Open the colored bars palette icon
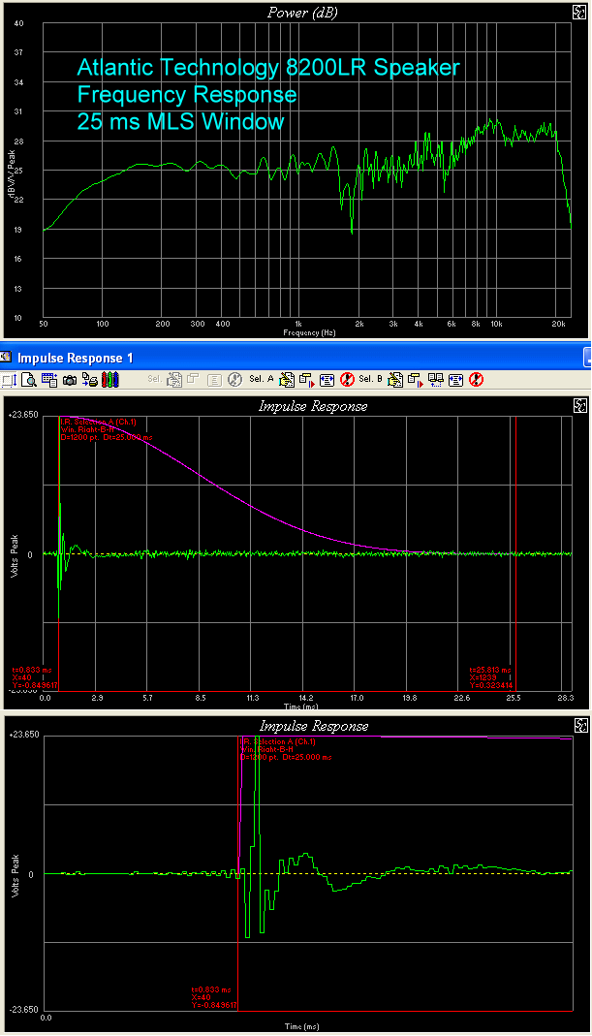The image size is (592, 1036). tap(110, 380)
